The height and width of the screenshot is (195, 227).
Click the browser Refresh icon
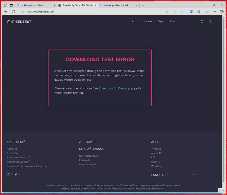pyautogui.click(x=14, y=12)
